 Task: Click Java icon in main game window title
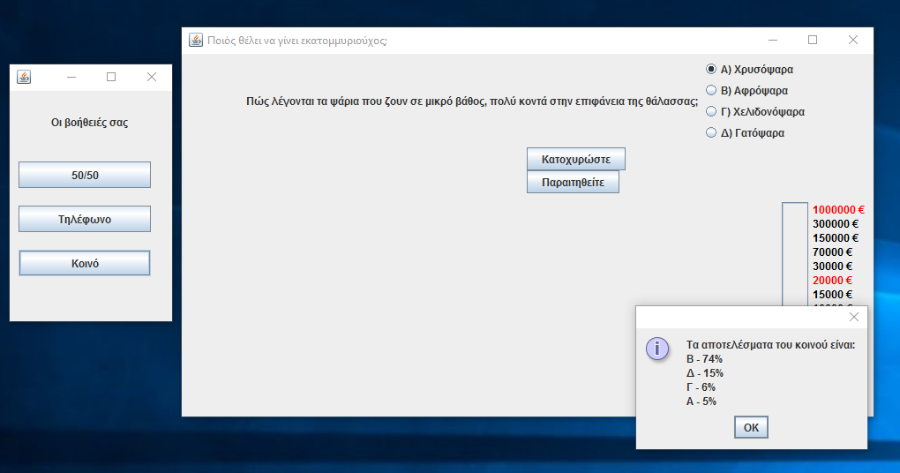[196, 41]
